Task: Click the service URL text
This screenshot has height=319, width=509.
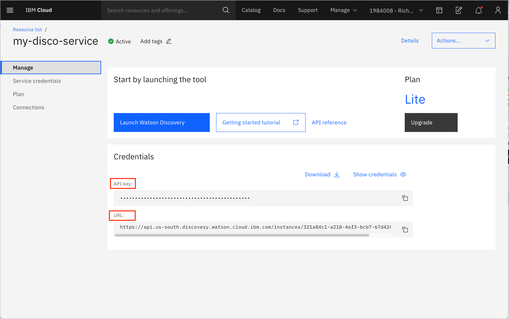Action: pyautogui.click(x=255, y=227)
